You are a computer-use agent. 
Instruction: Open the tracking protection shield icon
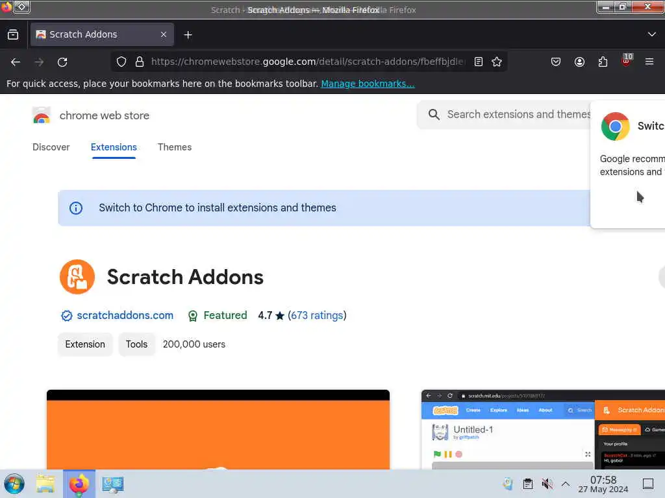tap(121, 62)
